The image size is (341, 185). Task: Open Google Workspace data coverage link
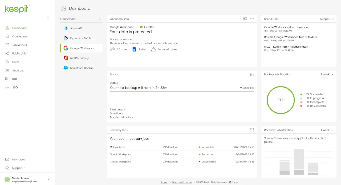click(286, 27)
